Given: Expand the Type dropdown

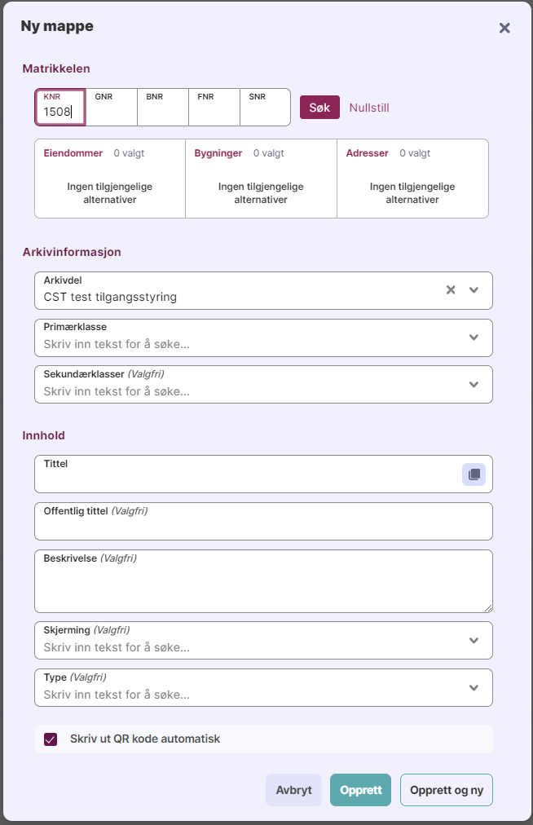Looking at the screenshot, I should (x=474, y=688).
